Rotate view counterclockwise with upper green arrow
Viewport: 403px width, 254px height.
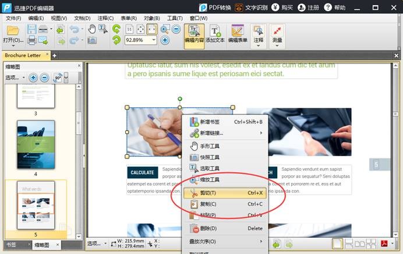point(116,29)
